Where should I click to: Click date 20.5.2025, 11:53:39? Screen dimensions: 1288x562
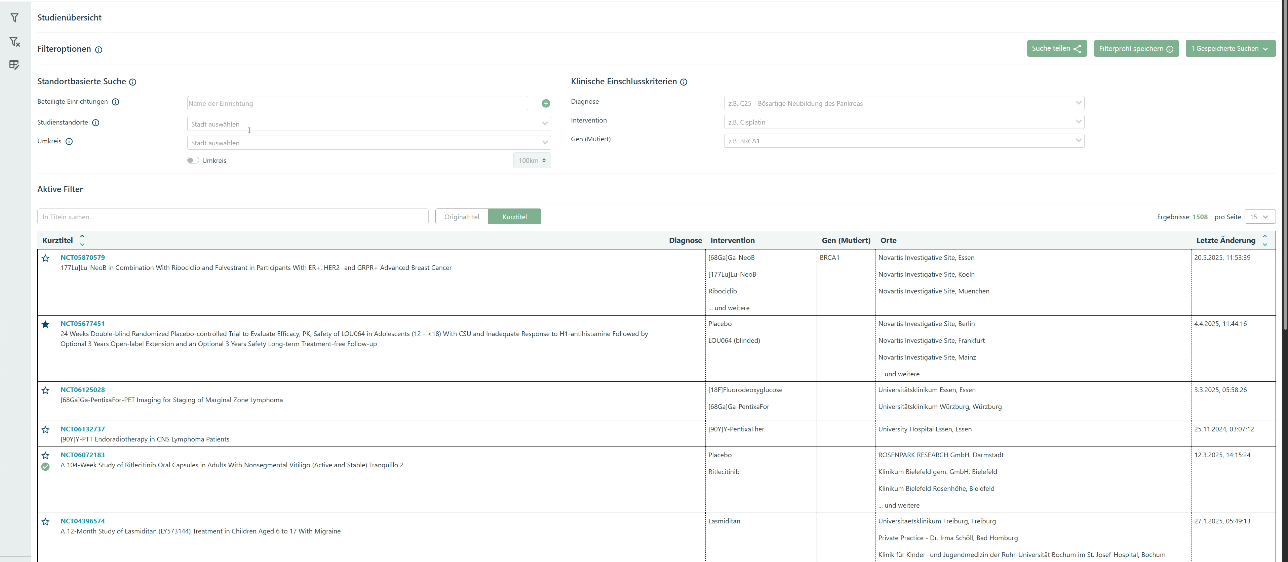pyautogui.click(x=1222, y=257)
